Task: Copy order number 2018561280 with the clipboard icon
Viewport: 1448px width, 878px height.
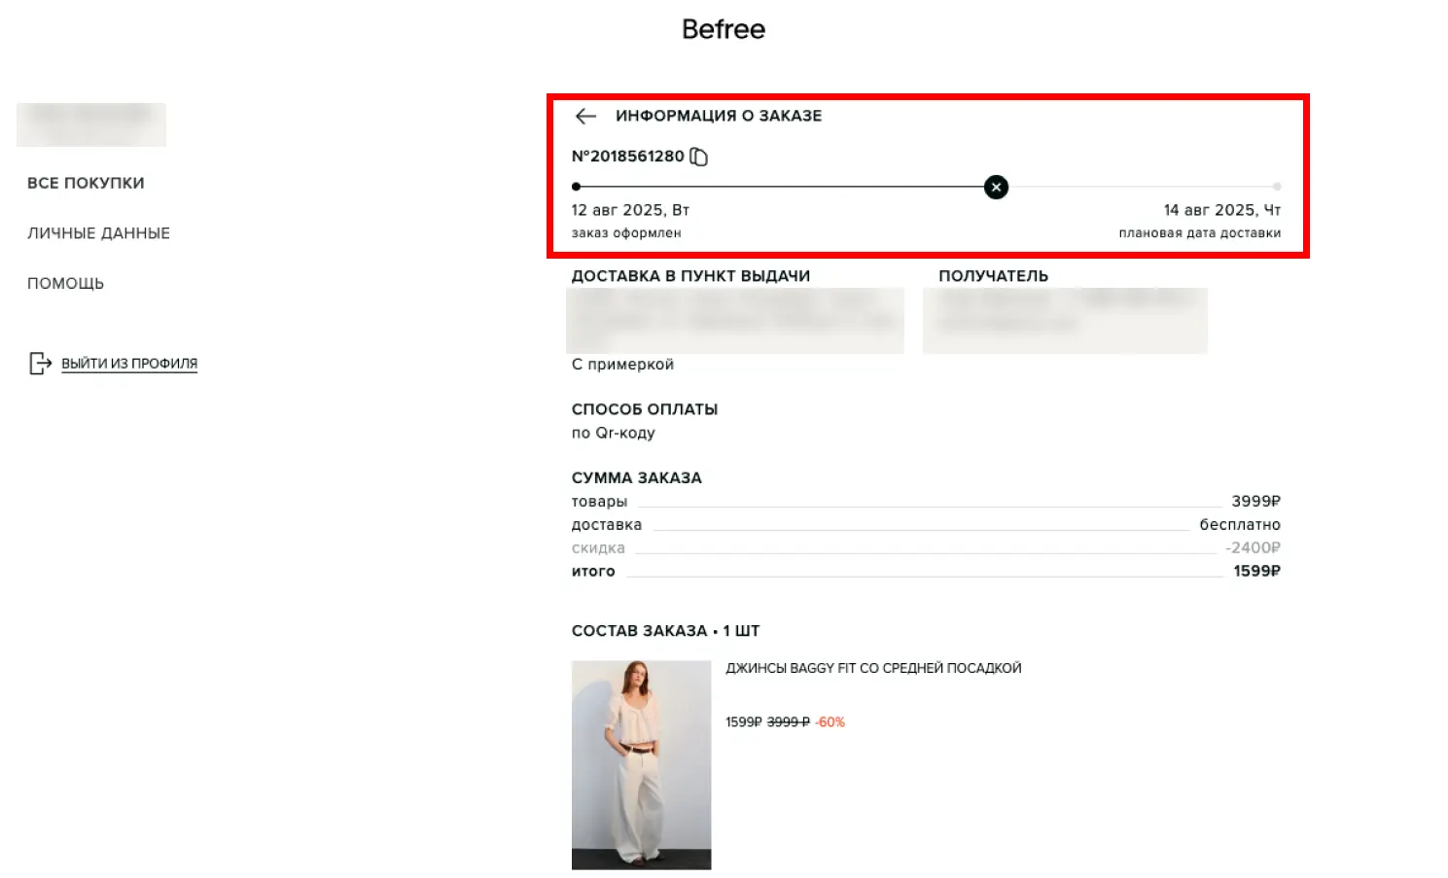Action: (x=698, y=157)
